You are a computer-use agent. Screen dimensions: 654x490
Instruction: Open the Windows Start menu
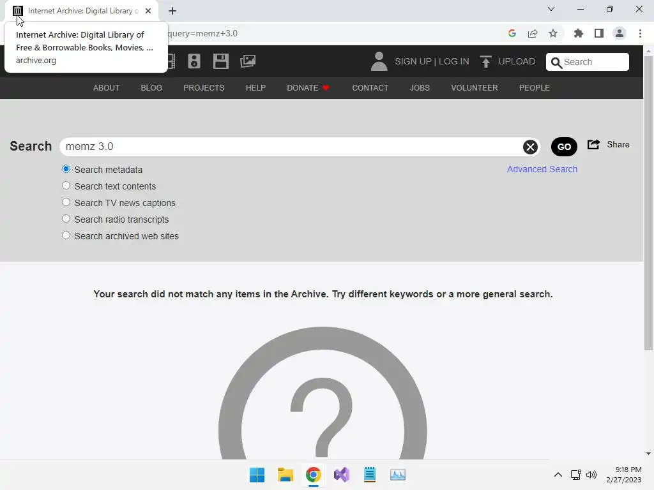click(257, 475)
